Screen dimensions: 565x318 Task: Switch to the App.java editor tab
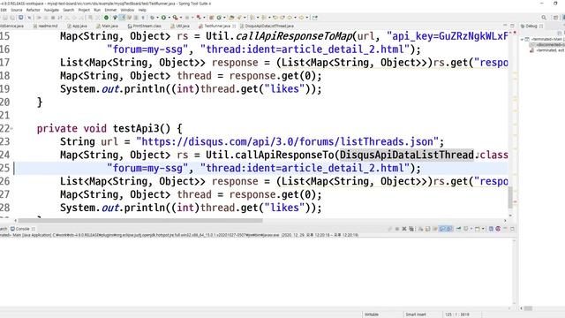coord(77,26)
